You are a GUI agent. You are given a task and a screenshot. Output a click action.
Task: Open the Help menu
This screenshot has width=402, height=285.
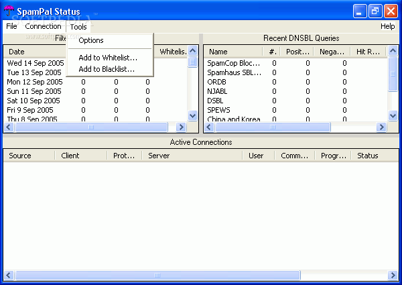pyautogui.click(x=387, y=26)
